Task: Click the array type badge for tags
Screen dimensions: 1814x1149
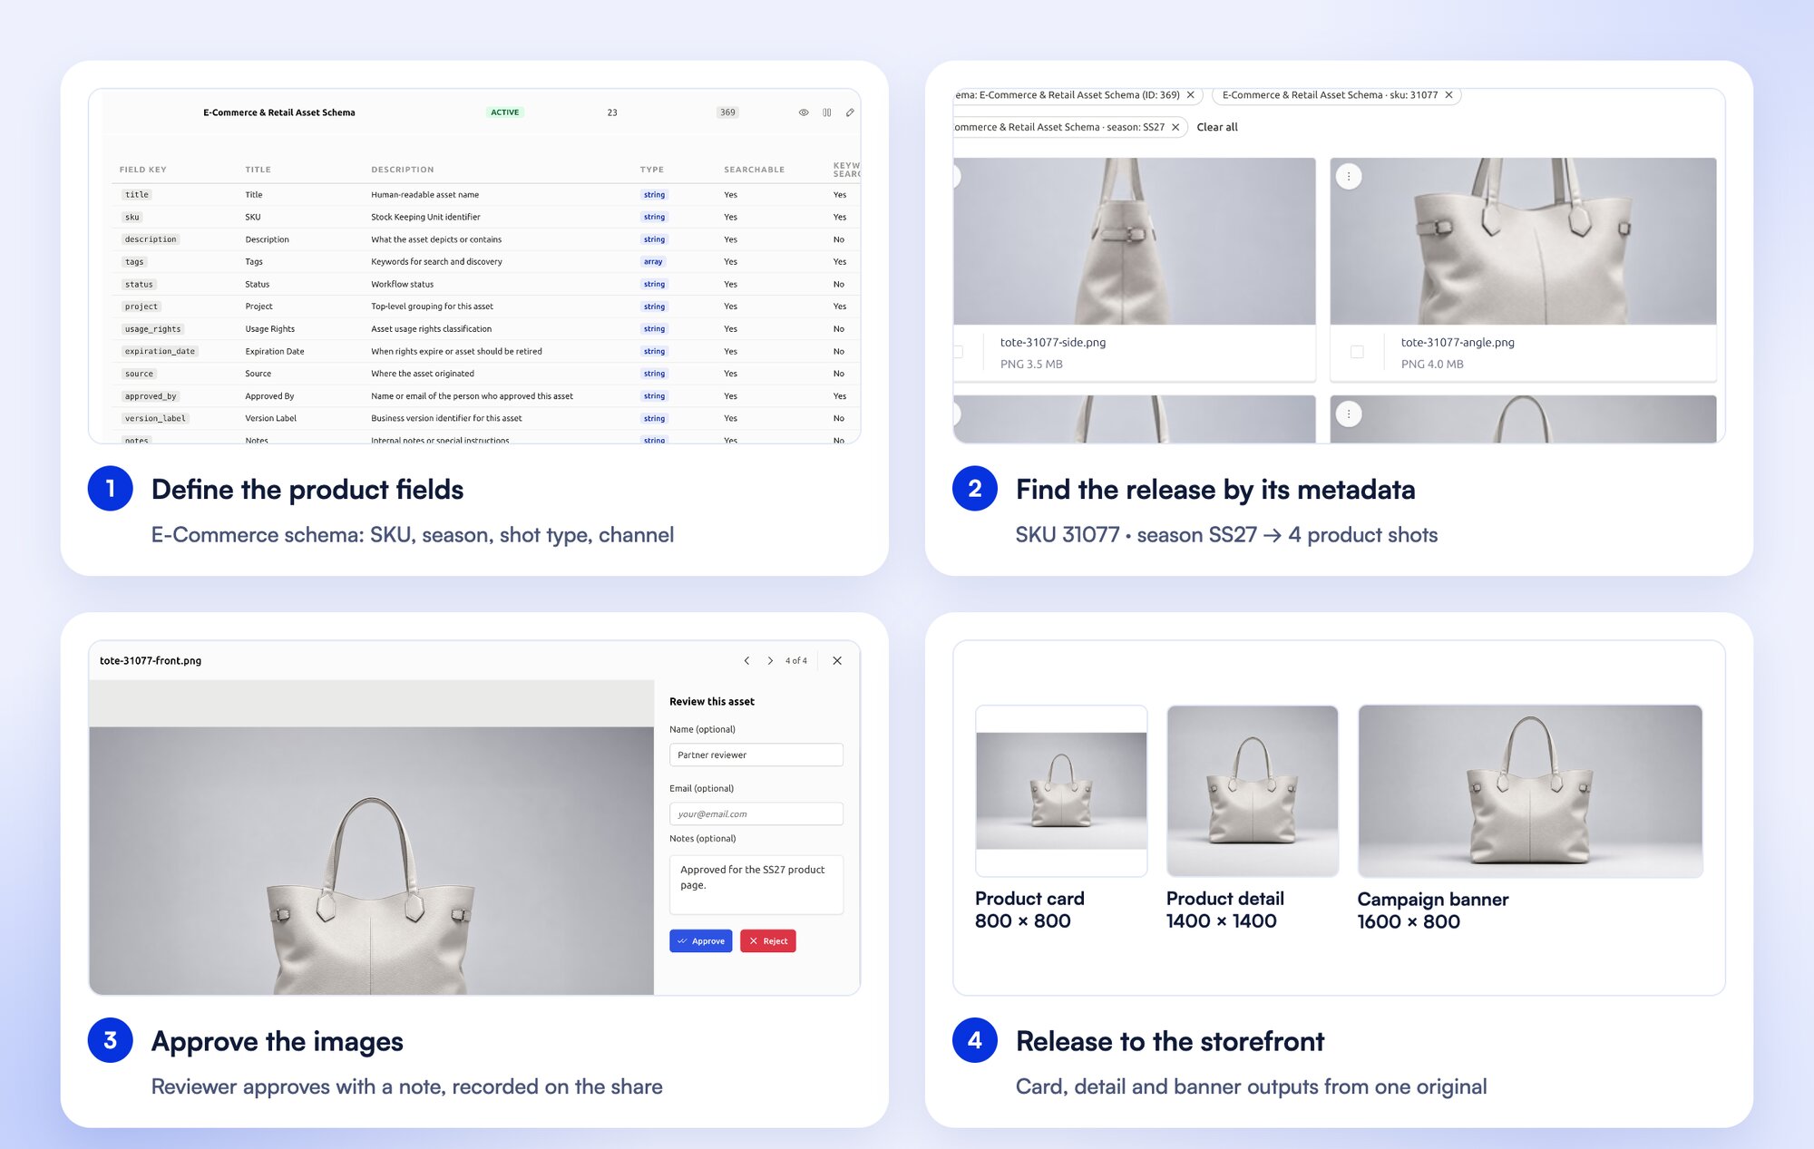Action: pyautogui.click(x=653, y=261)
